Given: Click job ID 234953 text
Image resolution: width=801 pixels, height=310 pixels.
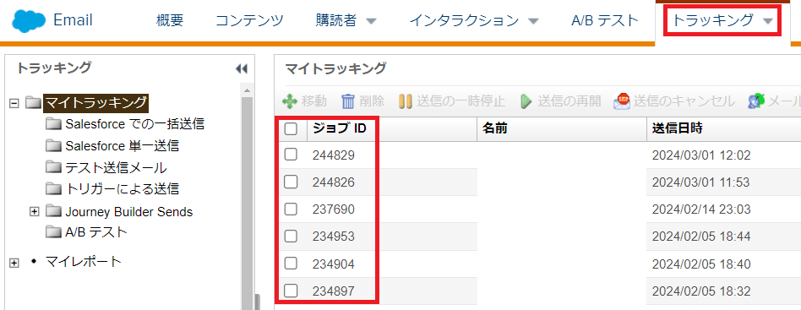Looking at the screenshot, I should click(x=334, y=237).
